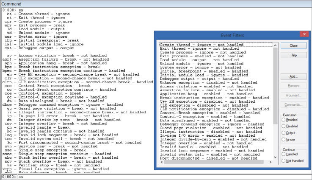Select 'Invalid system call - enabled - not handled' in list
The width and height of the screenshot is (312, 180).
pos(216,155)
